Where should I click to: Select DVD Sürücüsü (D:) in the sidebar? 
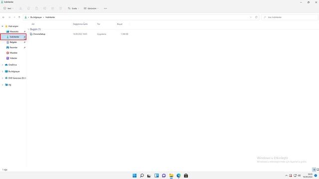17,78
